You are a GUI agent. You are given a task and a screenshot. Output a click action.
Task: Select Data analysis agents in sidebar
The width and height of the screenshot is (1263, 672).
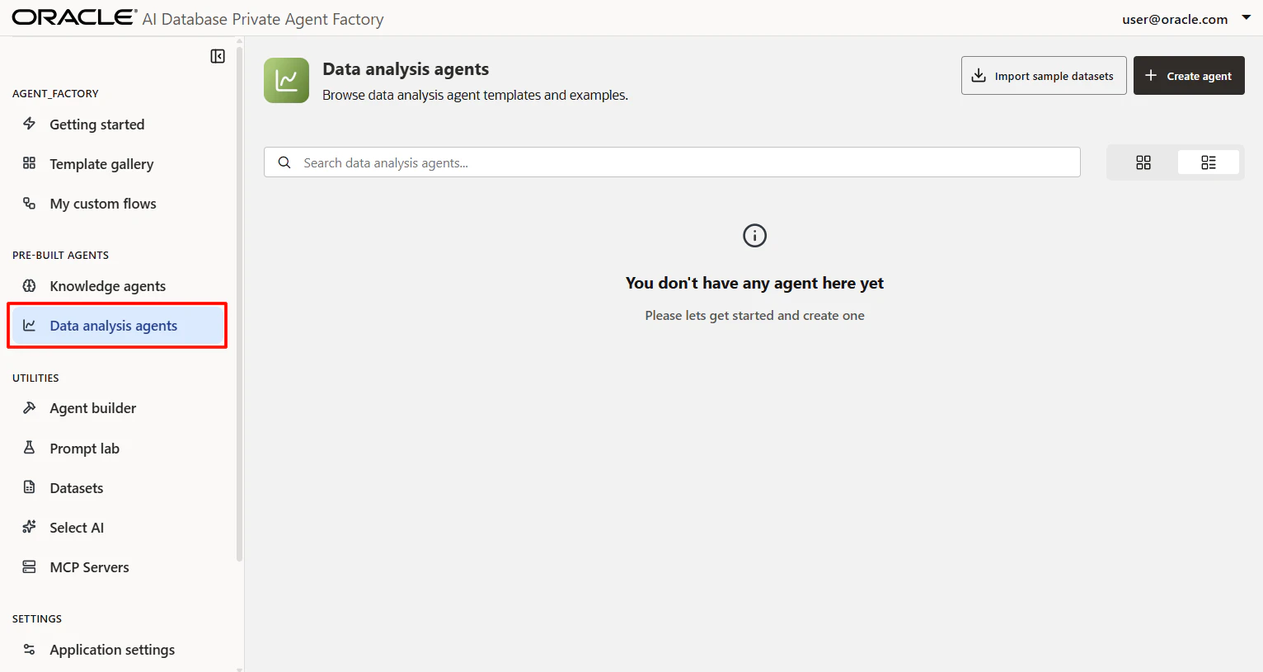coord(117,325)
